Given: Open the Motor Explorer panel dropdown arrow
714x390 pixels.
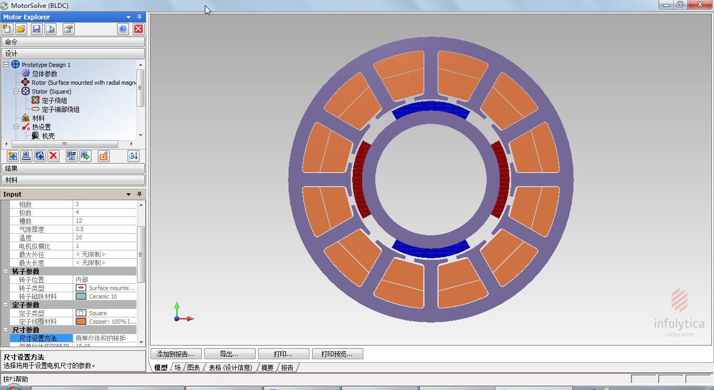Looking at the screenshot, I should [x=129, y=17].
